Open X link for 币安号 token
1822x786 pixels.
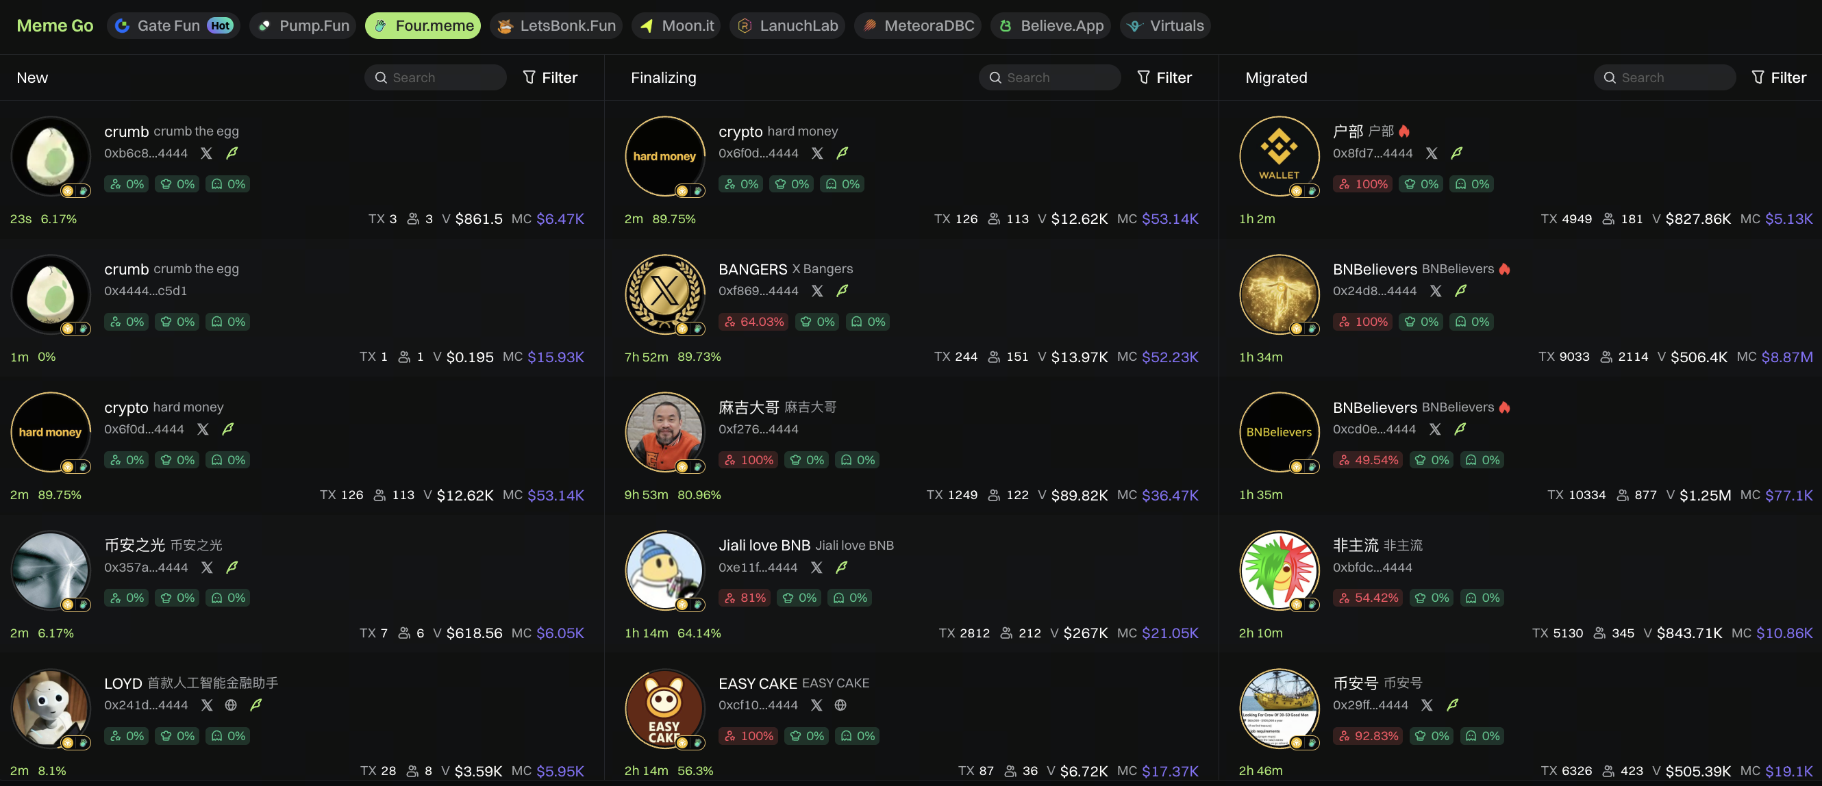click(x=1427, y=705)
